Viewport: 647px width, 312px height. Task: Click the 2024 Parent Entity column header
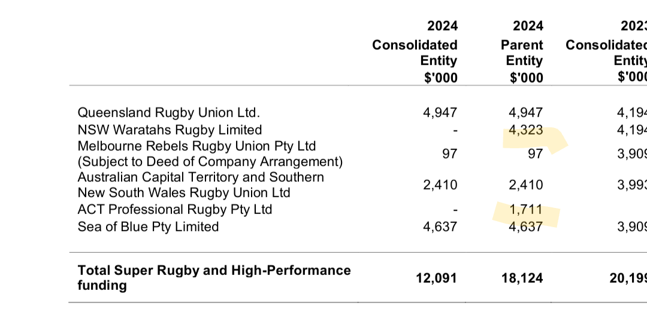522,52
